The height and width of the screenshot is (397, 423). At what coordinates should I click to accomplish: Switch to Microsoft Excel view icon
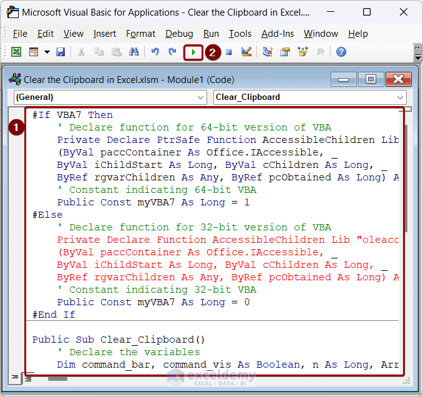(16, 52)
